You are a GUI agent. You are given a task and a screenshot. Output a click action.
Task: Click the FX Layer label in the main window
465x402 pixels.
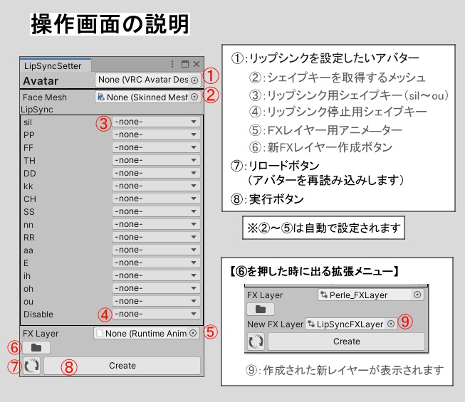[41, 334]
